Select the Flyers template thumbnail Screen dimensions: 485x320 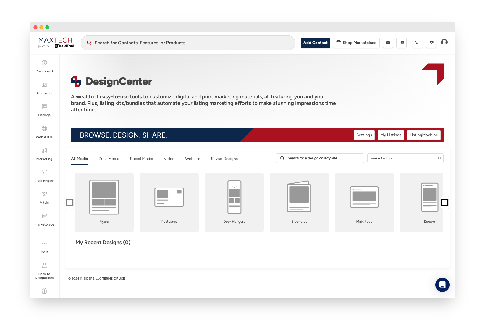[x=104, y=197]
